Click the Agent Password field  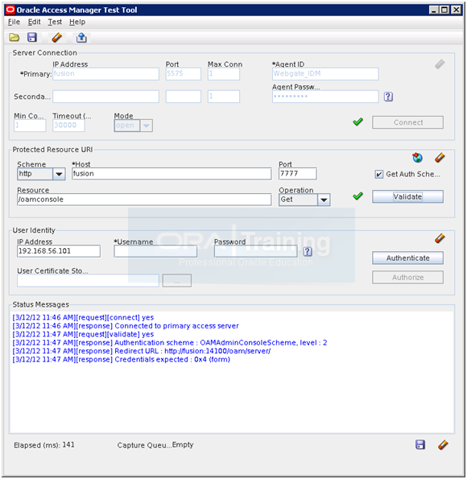pos(325,97)
